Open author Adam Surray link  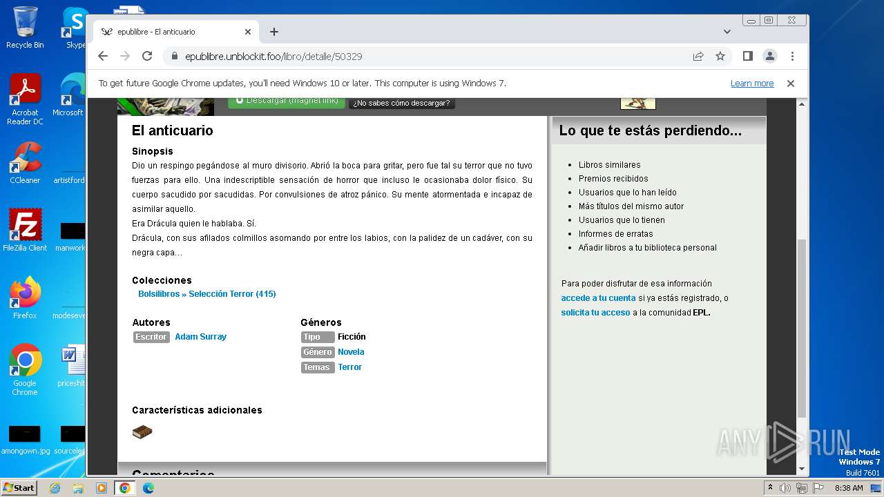pyautogui.click(x=200, y=337)
